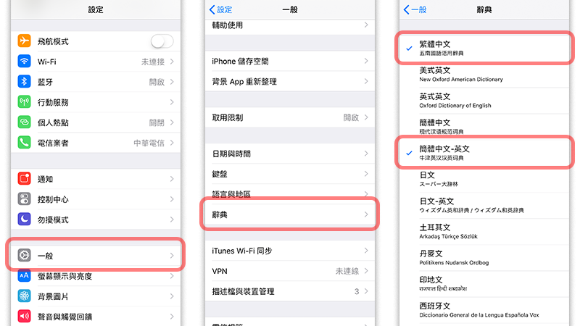The image size is (580, 326).
Task: Click the profile count 3 value
Action: point(357,291)
